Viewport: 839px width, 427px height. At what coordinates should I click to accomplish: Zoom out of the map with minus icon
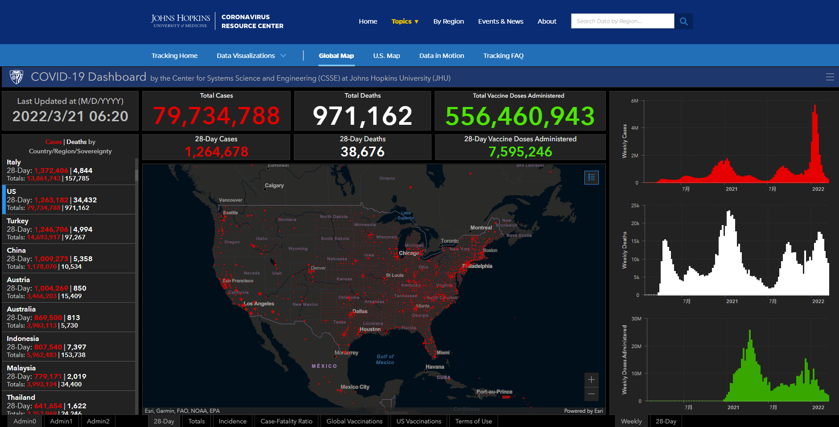591,394
